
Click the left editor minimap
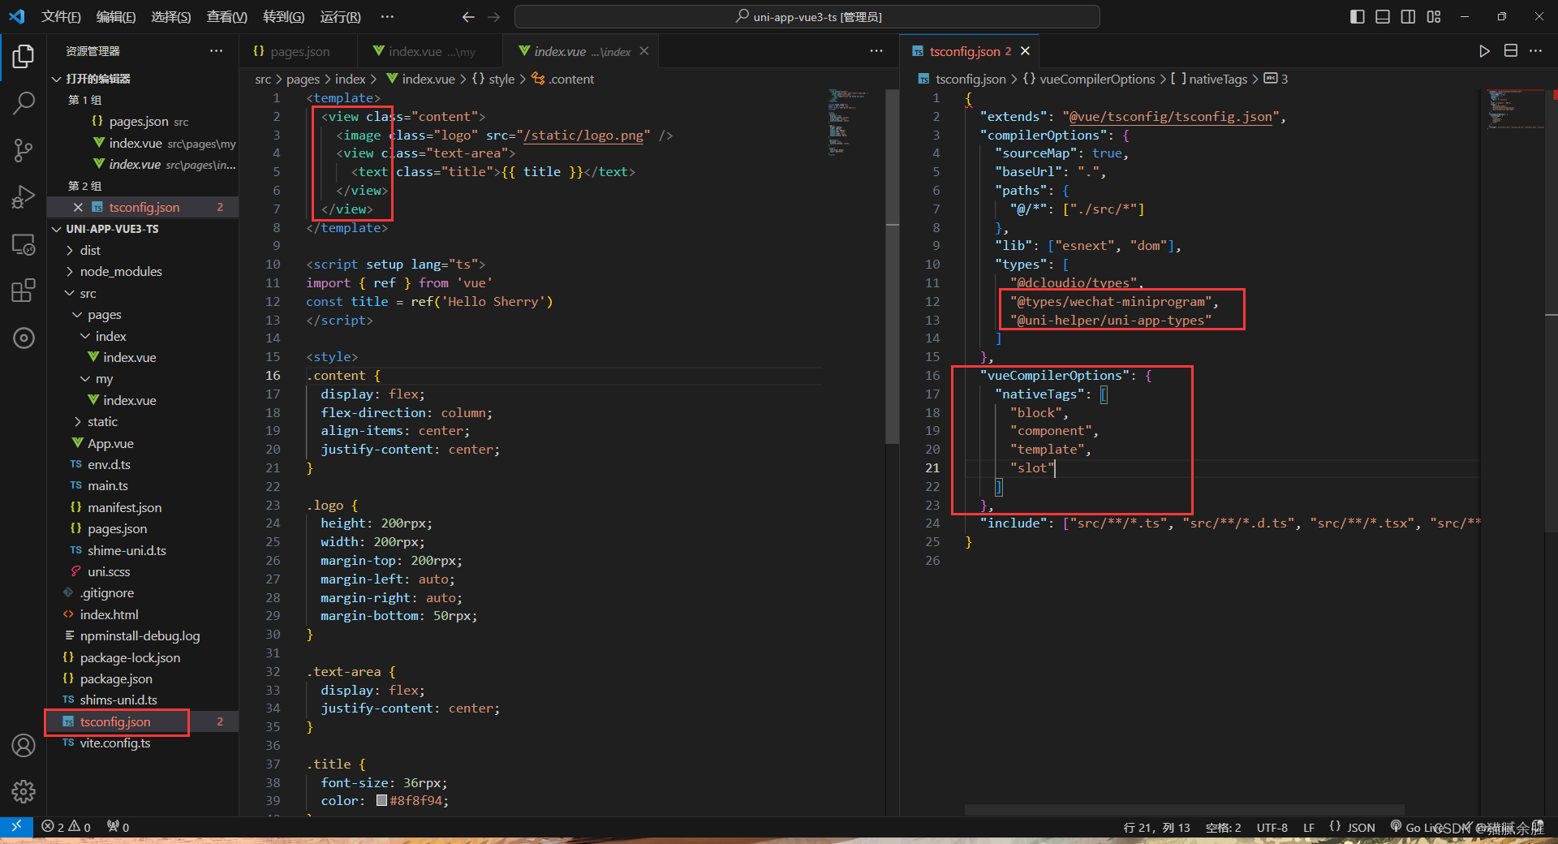(x=850, y=122)
